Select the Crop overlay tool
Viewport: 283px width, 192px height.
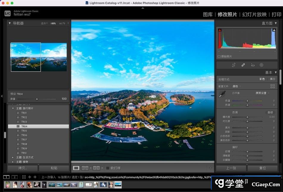click(x=234, y=65)
